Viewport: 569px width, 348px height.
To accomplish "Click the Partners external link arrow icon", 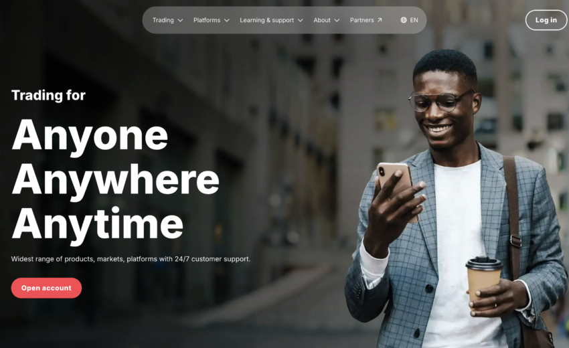I will point(380,20).
